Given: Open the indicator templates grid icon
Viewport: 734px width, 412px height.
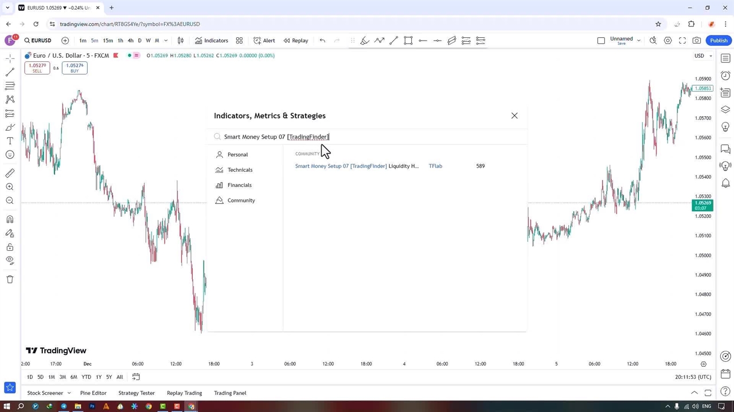Looking at the screenshot, I should pyautogui.click(x=239, y=41).
